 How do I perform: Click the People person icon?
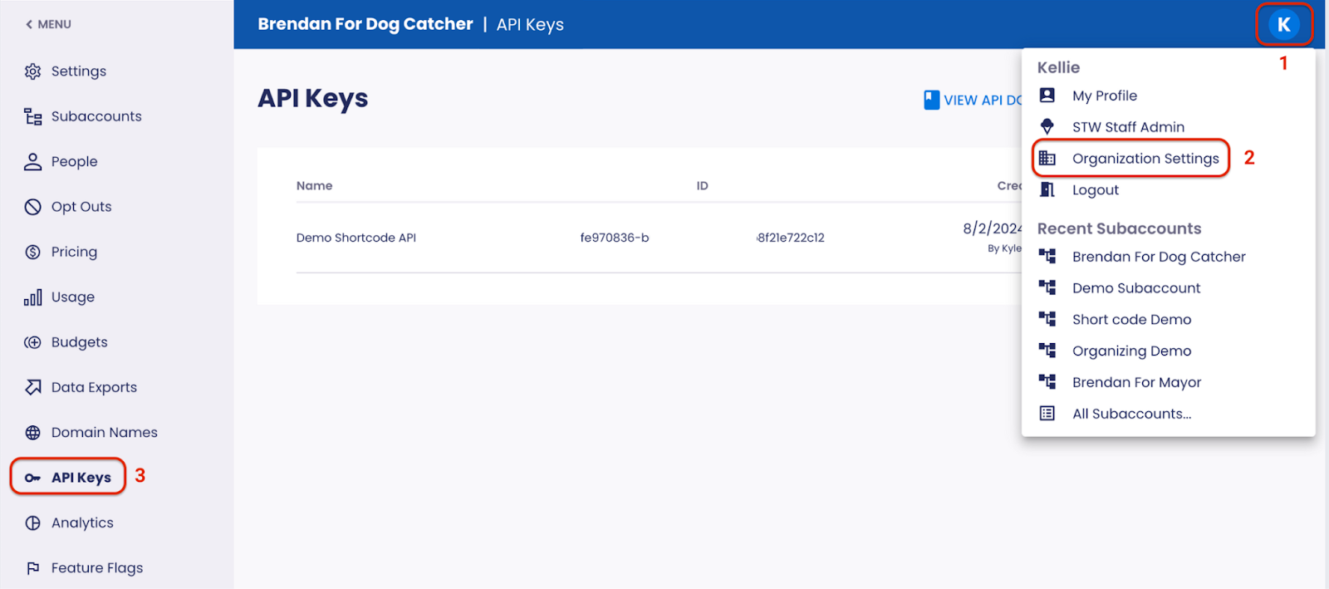(32, 161)
